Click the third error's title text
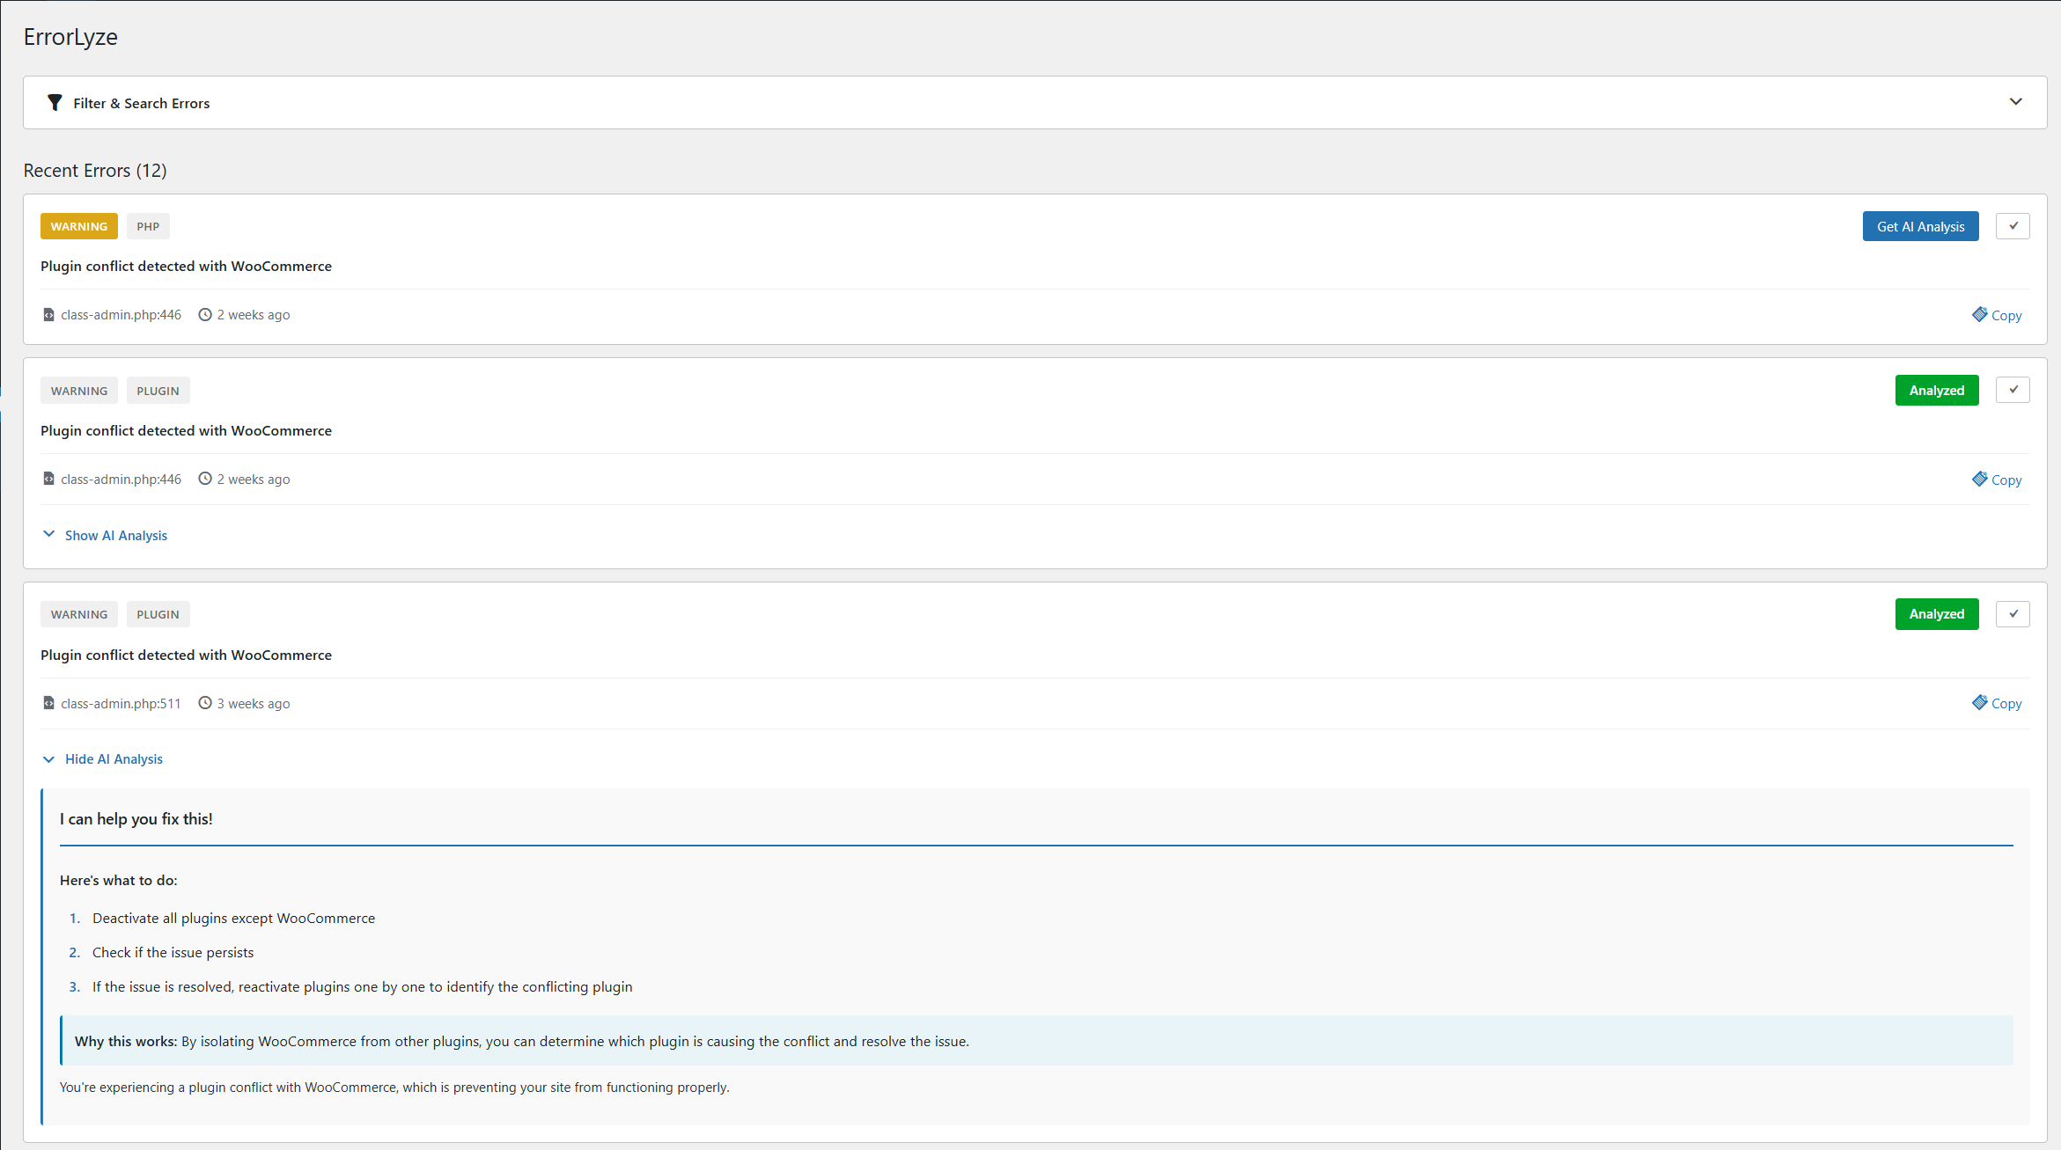Image resolution: width=2061 pixels, height=1150 pixels. tap(186, 656)
